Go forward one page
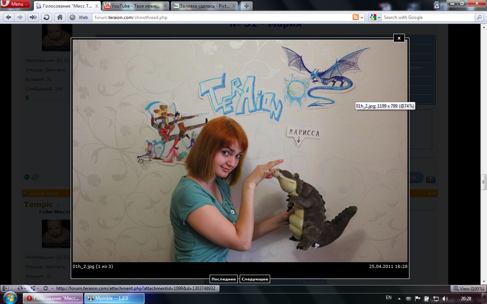This screenshot has height=304, width=487. (x=20, y=17)
